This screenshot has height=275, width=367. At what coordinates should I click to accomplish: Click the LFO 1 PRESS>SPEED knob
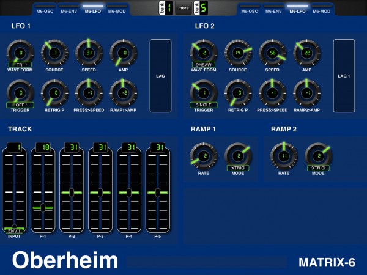[x=89, y=93]
